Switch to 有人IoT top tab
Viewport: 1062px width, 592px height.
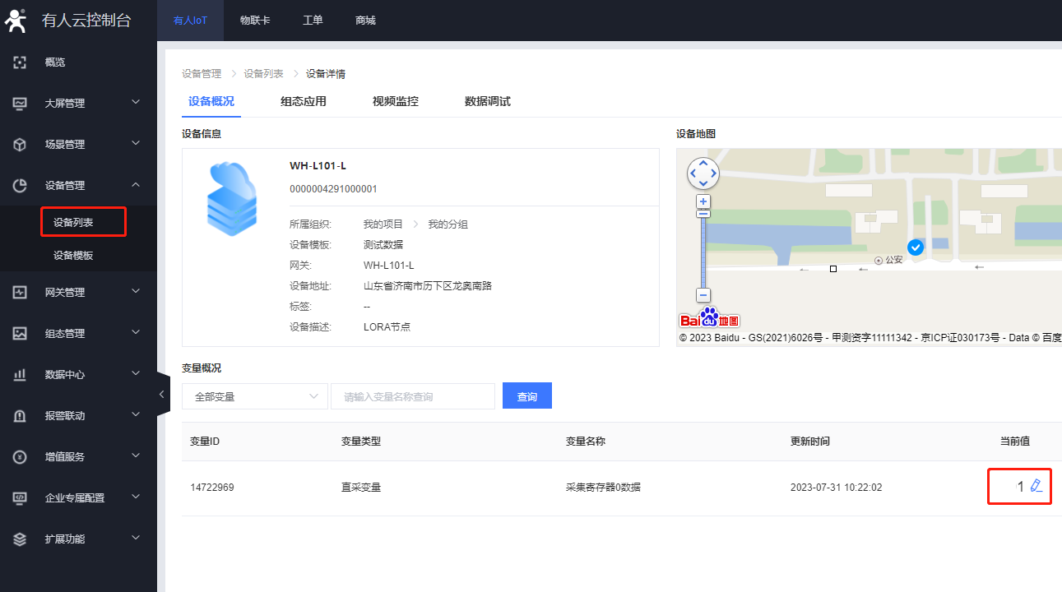(x=190, y=21)
